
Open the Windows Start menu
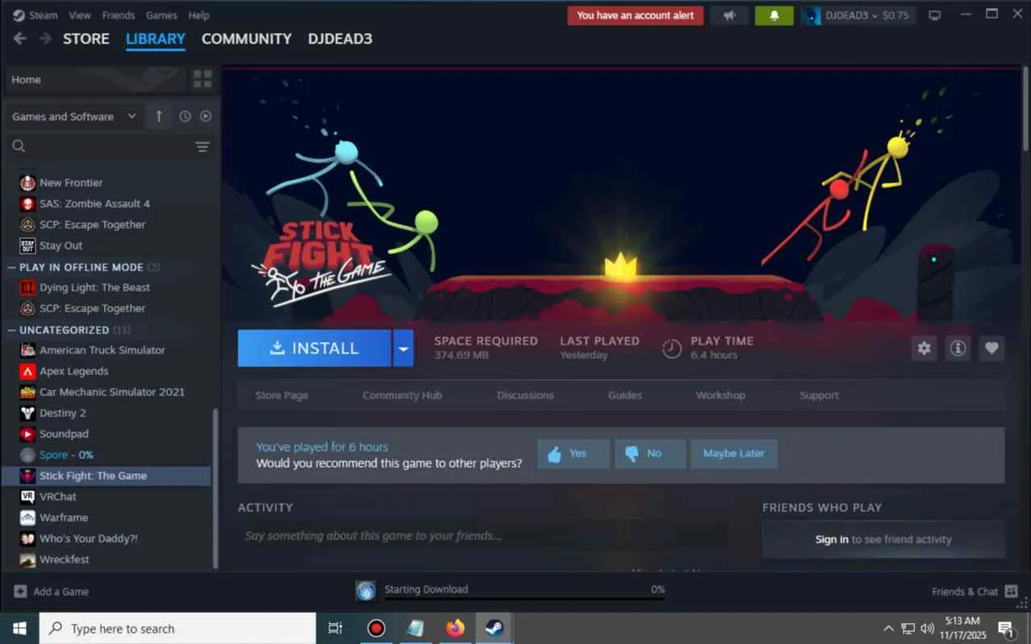point(19,629)
